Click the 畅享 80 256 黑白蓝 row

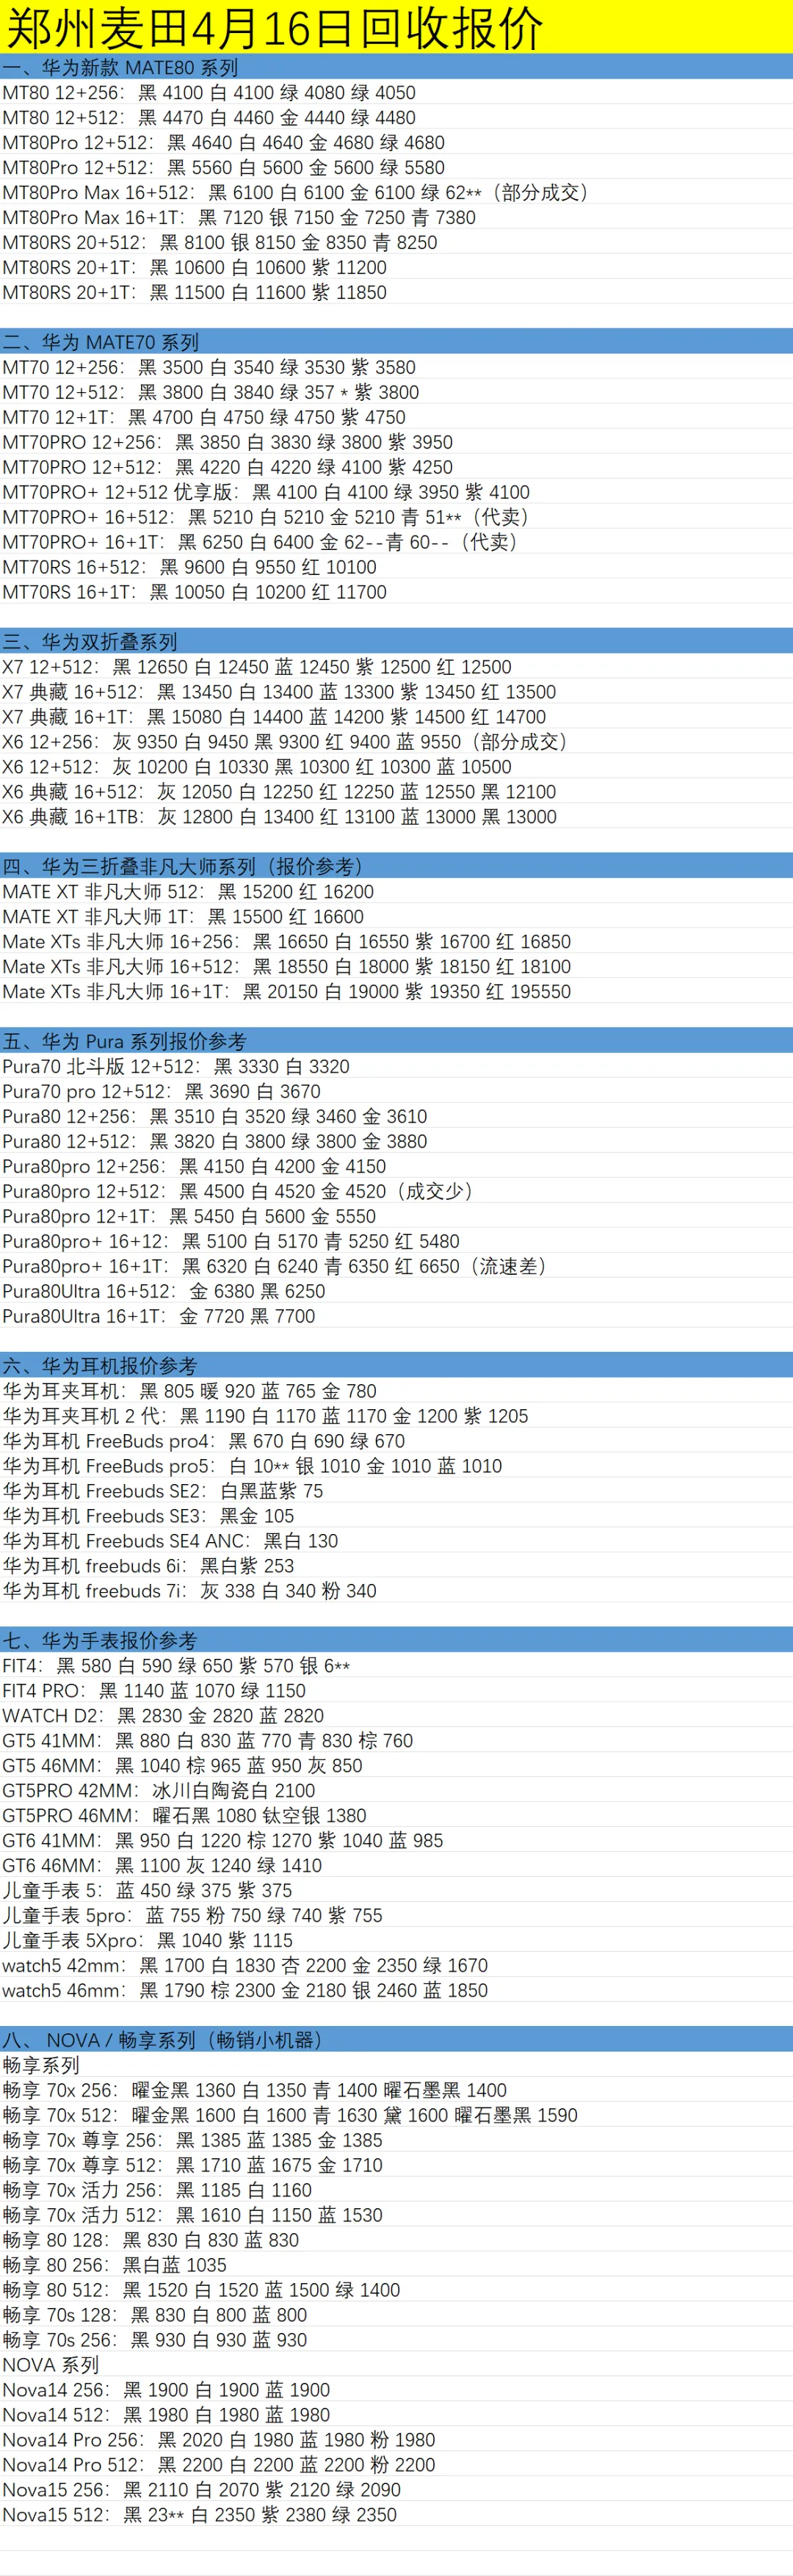[x=396, y=2265]
